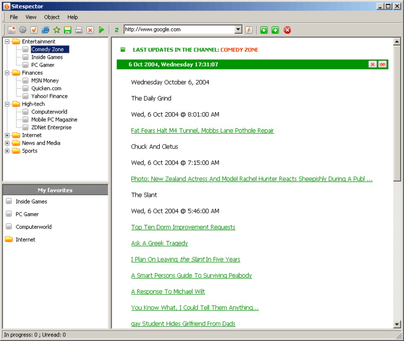Screen dimensions: 404x341
Task: Collapse the Entertainment tree node
Action: (x=7, y=41)
